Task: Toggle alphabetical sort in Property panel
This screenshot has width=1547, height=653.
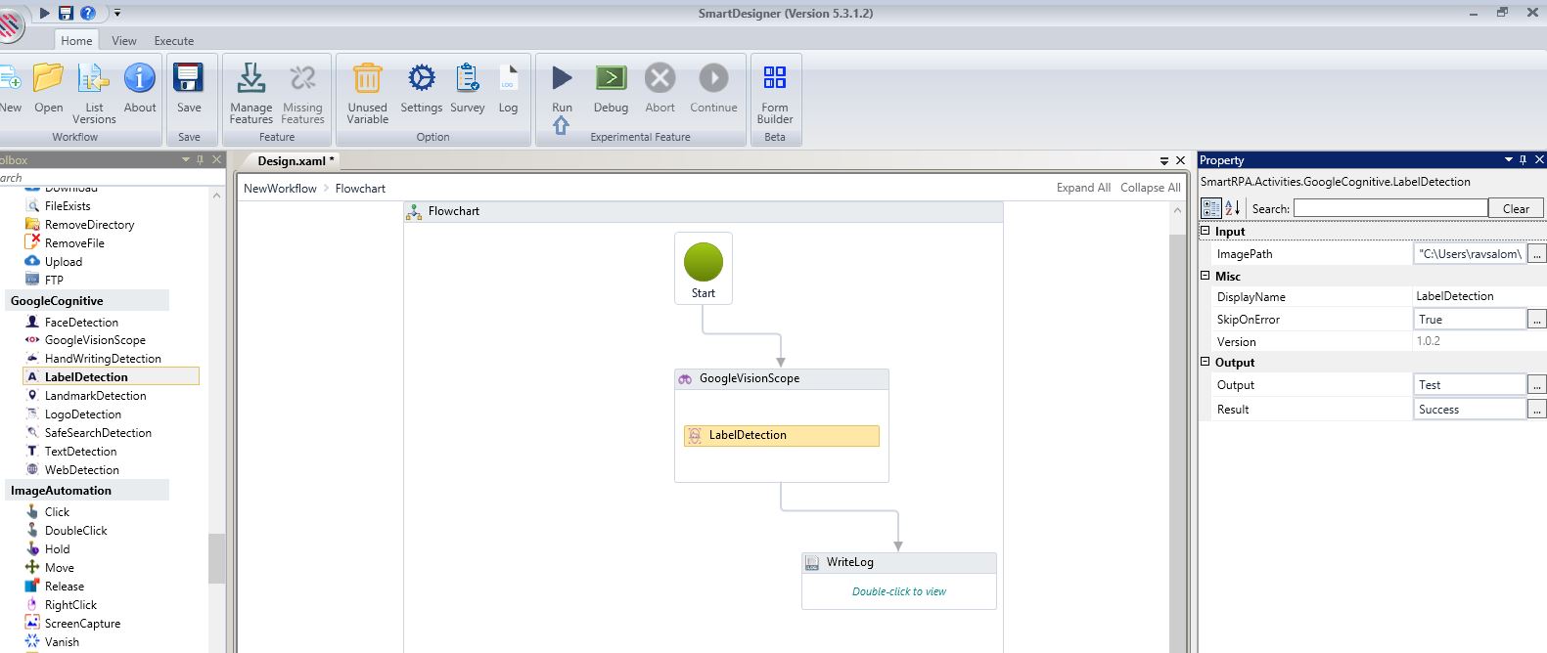Action: pyautogui.click(x=1233, y=208)
